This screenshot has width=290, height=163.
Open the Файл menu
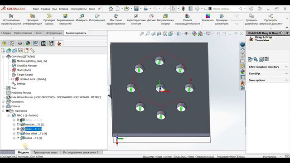point(36,9)
